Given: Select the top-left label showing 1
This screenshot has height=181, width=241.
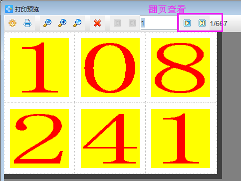Looking at the screenshot, I should pos(39,67).
